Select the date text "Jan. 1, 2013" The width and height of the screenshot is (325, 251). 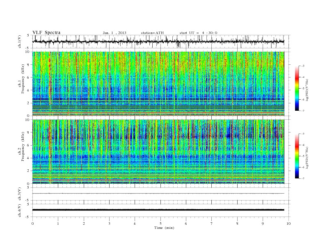114,33
